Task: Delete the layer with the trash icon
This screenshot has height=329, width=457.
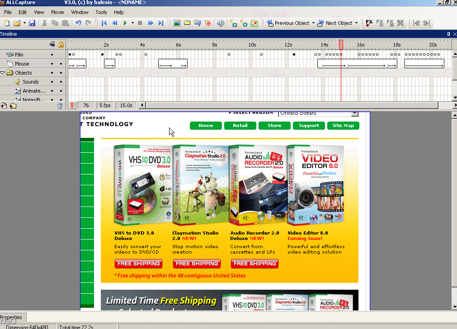Action: tap(60, 106)
